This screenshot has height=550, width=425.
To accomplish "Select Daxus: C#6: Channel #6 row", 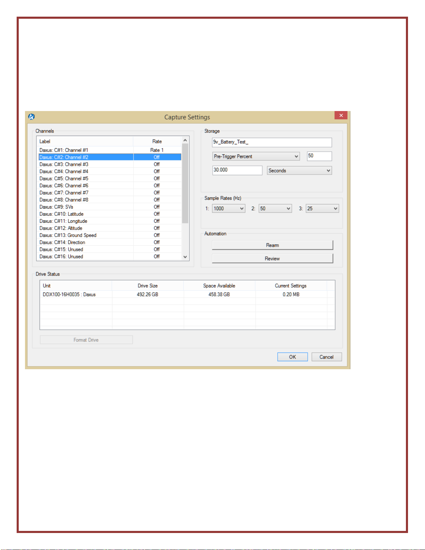I will tap(110, 186).
